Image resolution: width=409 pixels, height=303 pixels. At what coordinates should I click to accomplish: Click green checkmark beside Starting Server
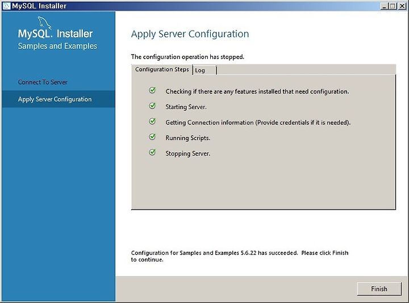[x=152, y=106]
